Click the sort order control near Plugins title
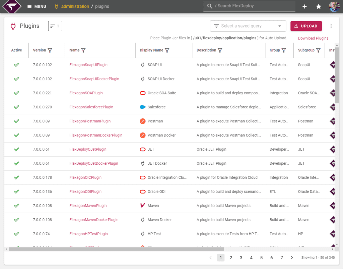 click(55, 26)
